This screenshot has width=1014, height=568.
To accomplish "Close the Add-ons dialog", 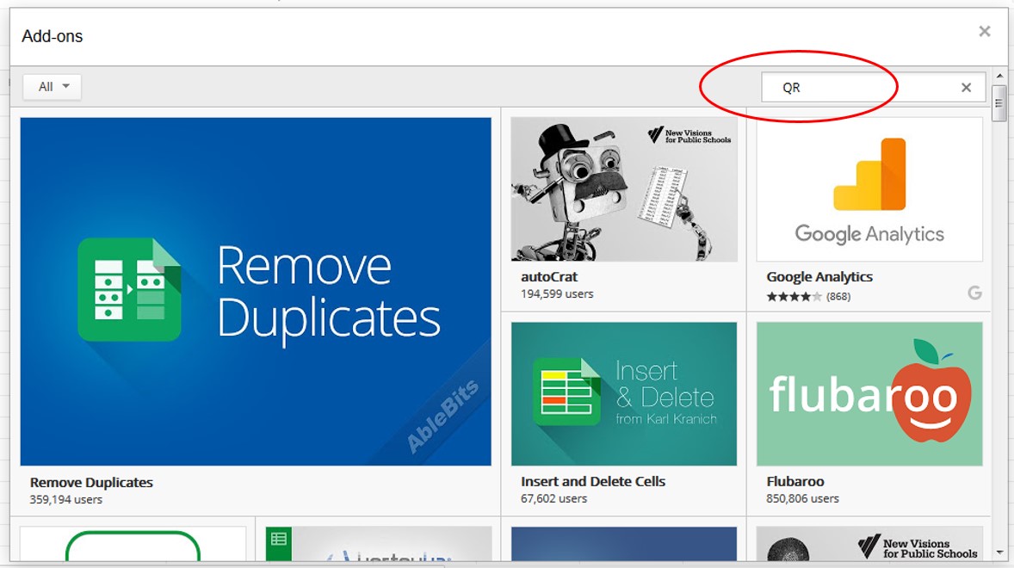I will (x=984, y=31).
